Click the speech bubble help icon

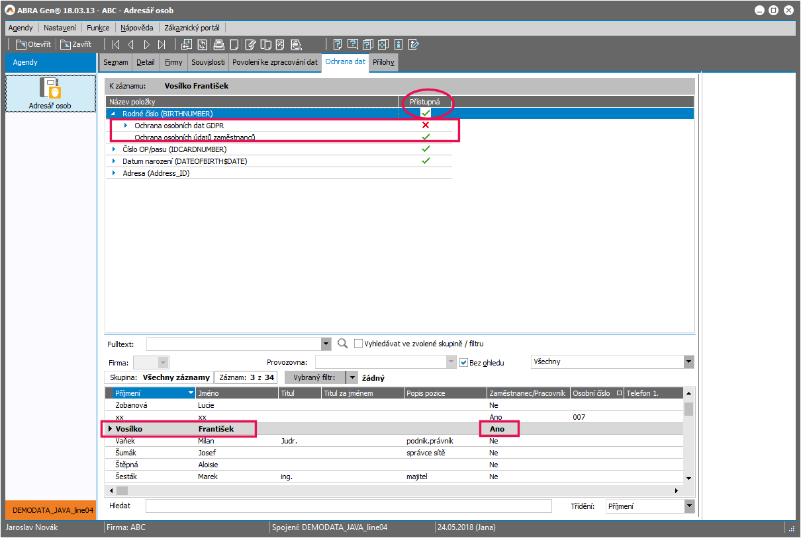(x=353, y=45)
